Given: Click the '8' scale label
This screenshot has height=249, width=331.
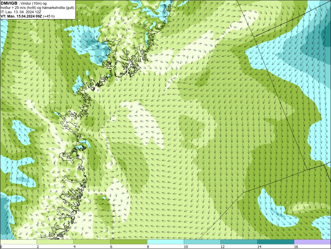Looking at the screenshot, I should pyautogui.click(x=148, y=247).
